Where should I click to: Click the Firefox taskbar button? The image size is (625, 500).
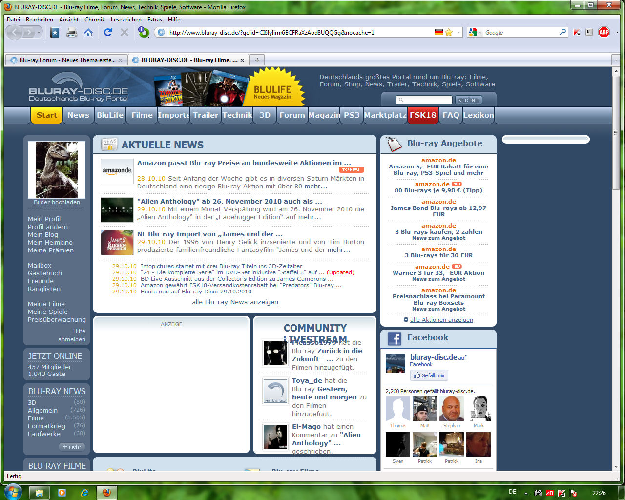tap(107, 492)
